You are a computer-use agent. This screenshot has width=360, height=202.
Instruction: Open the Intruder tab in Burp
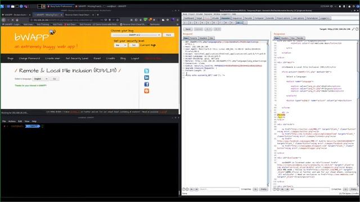(x=215, y=18)
